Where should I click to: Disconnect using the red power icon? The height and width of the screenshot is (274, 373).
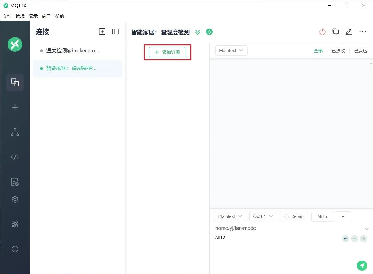(322, 32)
